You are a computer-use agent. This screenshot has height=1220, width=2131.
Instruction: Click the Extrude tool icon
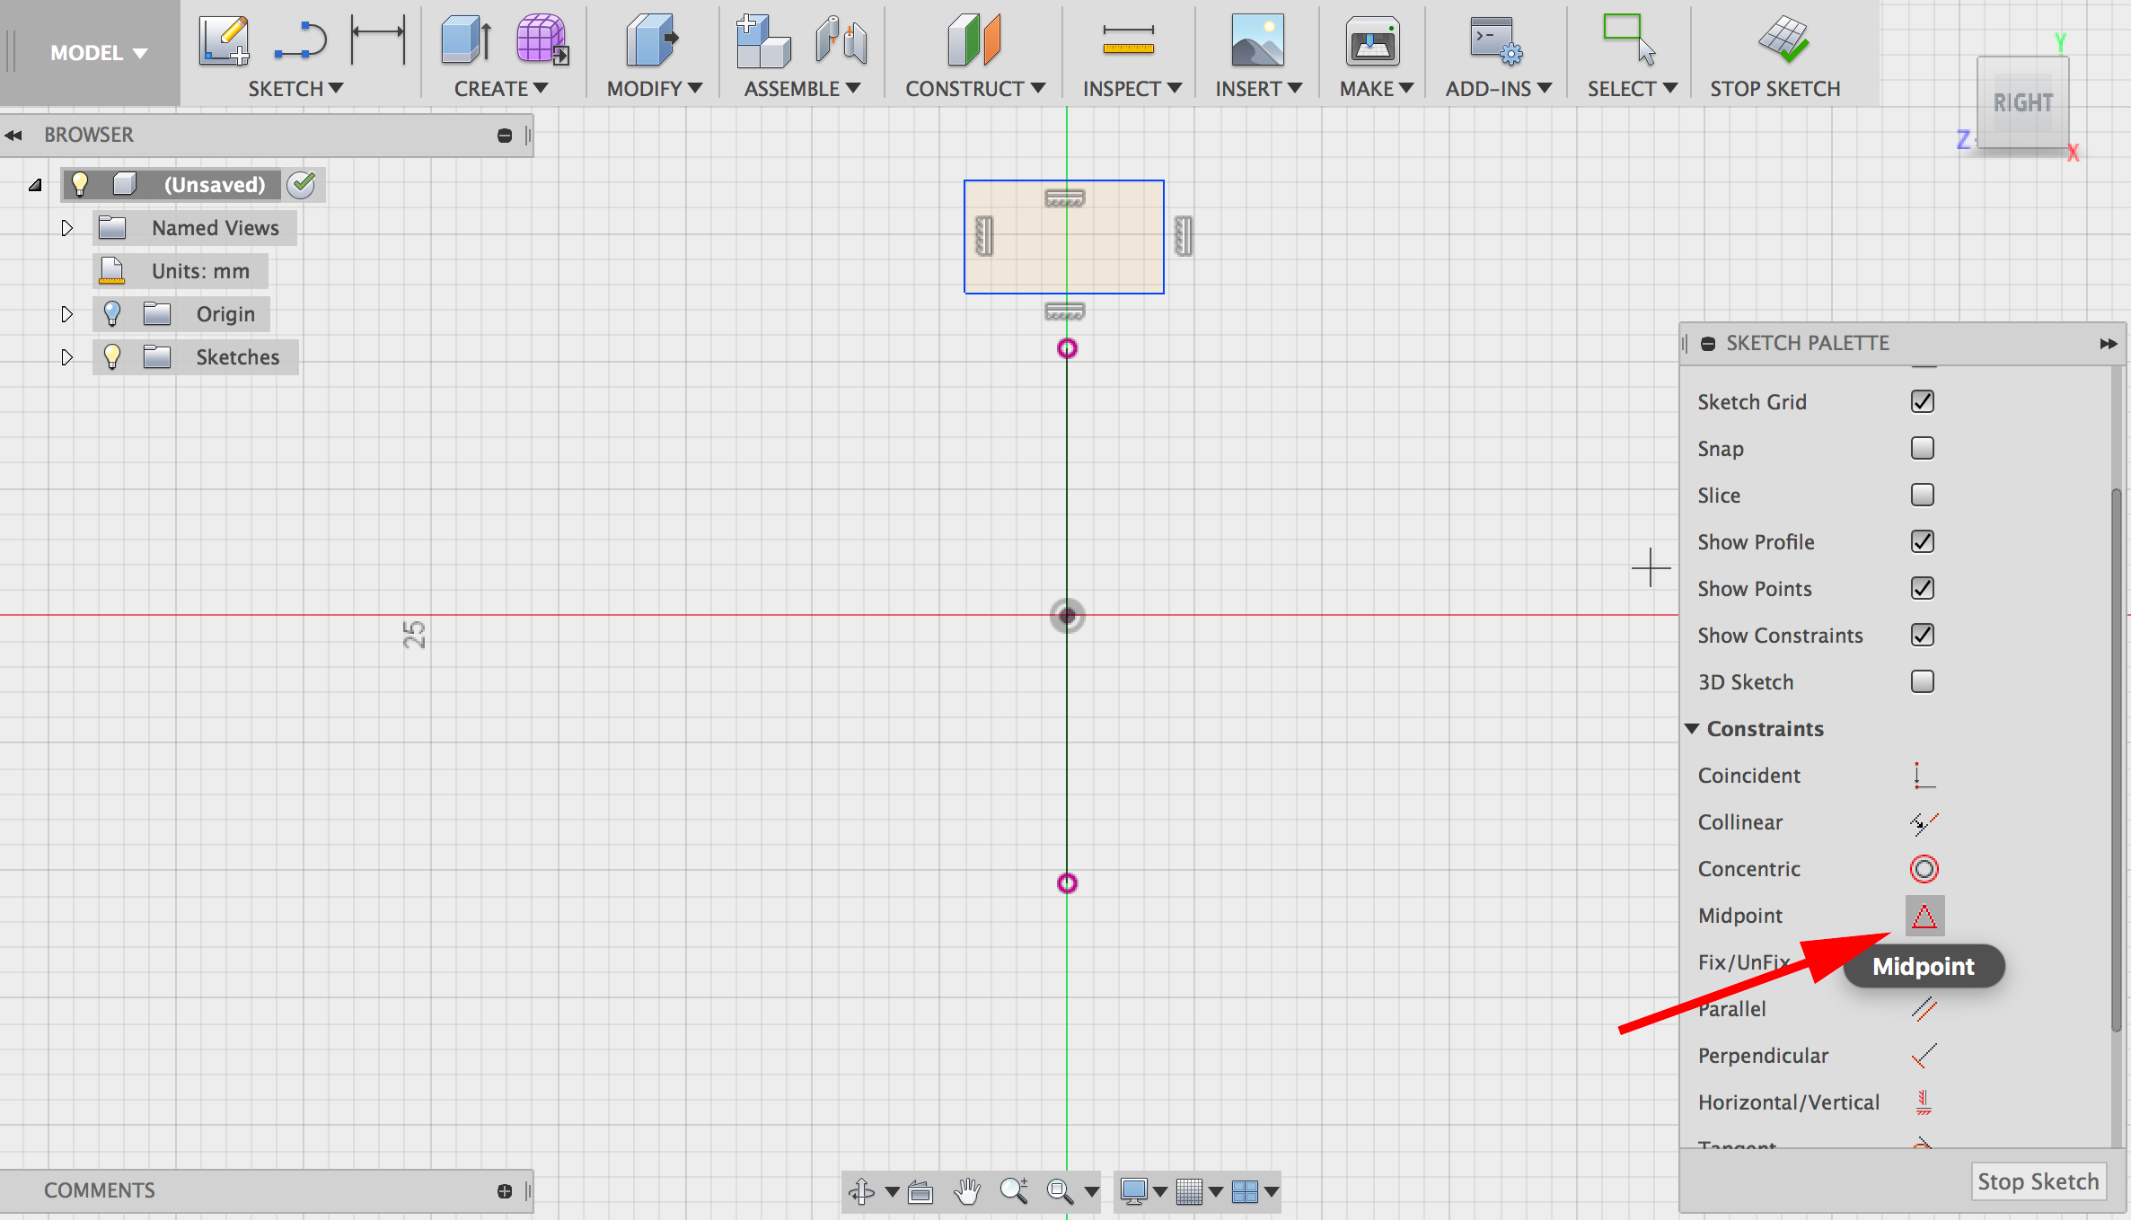coord(465,40)
